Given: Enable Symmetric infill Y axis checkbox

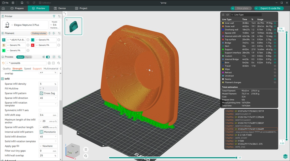Looking at the screenshot, I should click(40, 110).
